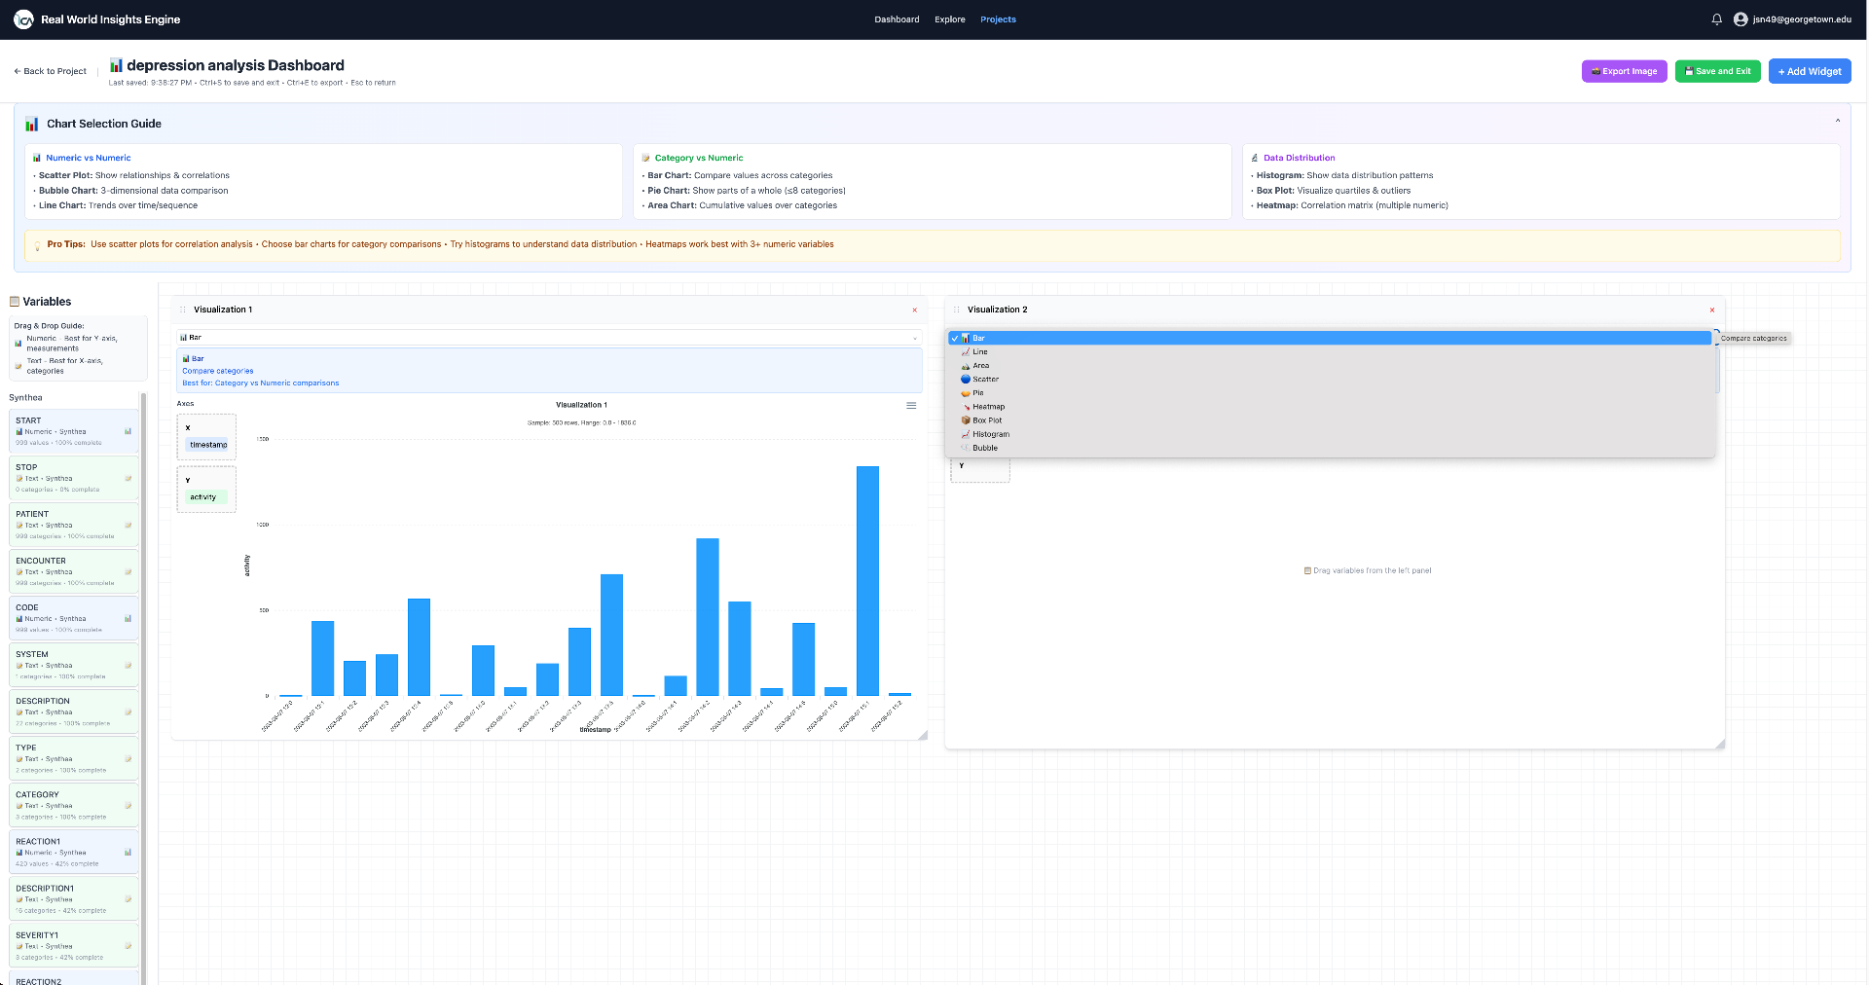Viewport: 1869px width, 985px height.
Task: Select Scatter in the chart type list
Action: pyautogui.click(x=1330, y=380)
